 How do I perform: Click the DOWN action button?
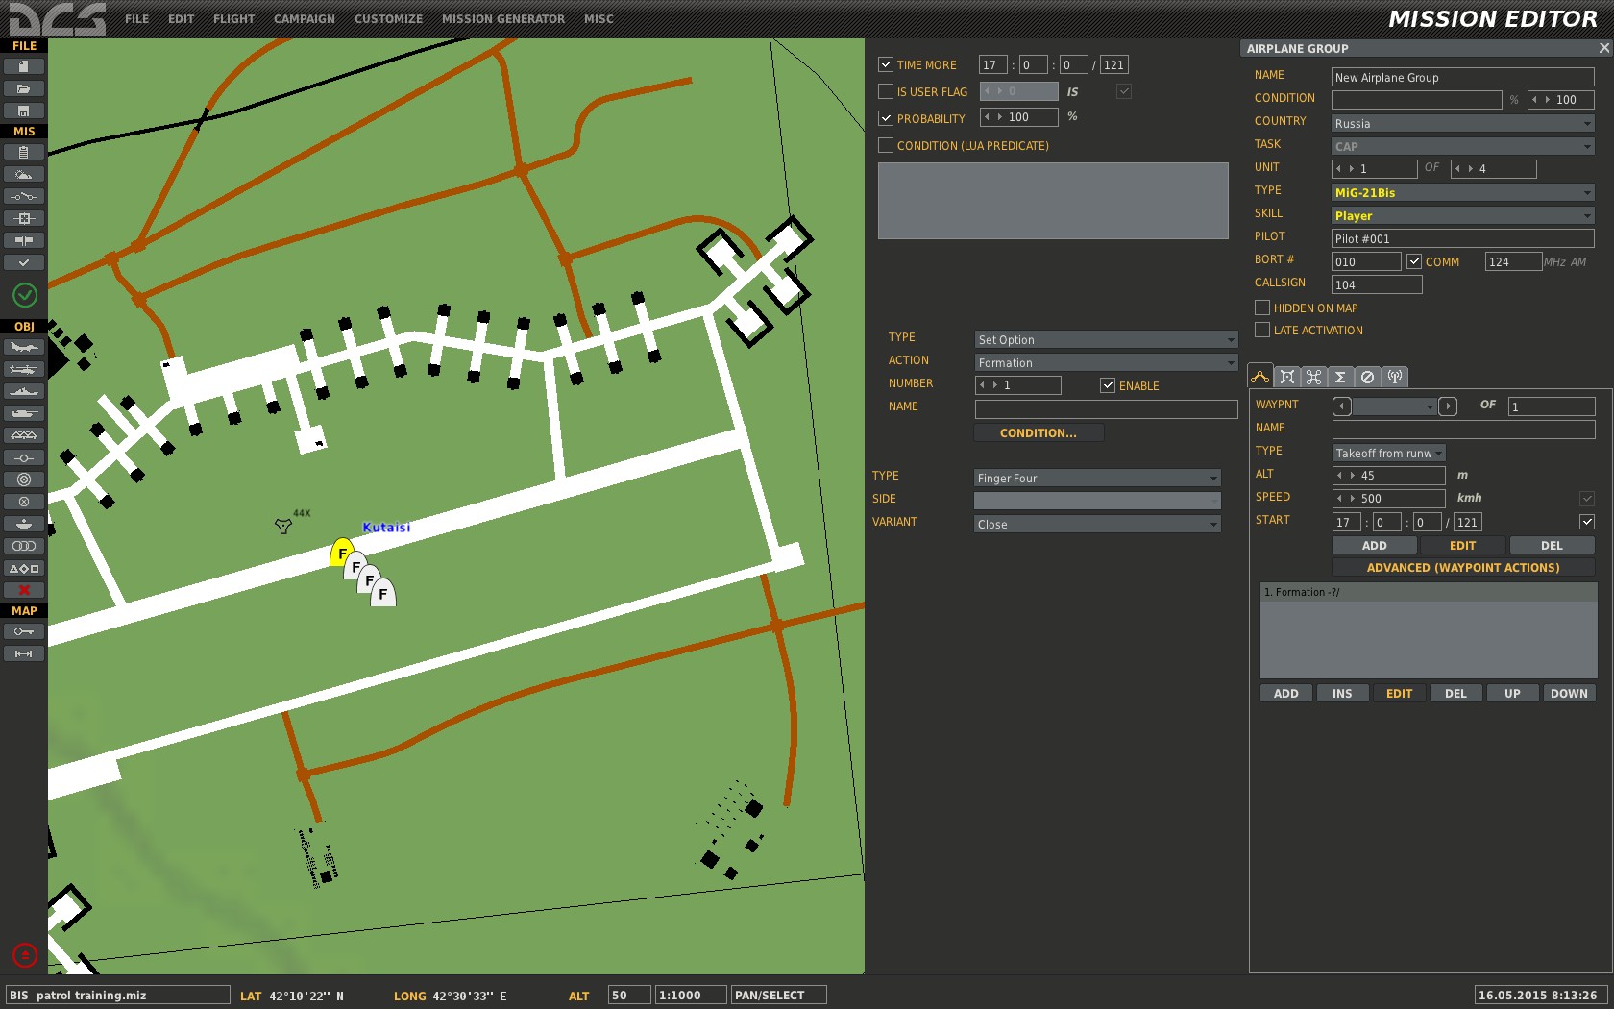1569,693
